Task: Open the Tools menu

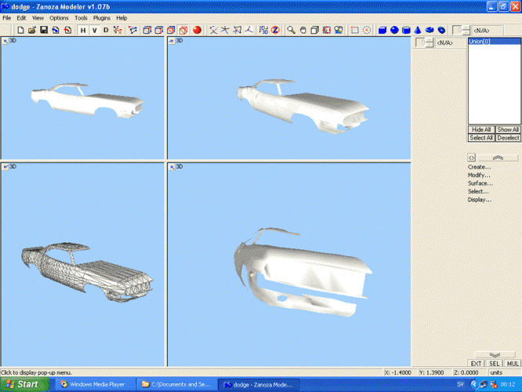Action: point(81,17)
